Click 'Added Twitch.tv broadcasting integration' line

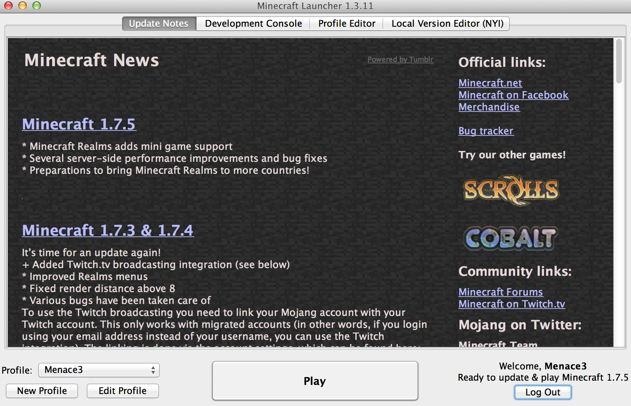(x=156, y=265)
